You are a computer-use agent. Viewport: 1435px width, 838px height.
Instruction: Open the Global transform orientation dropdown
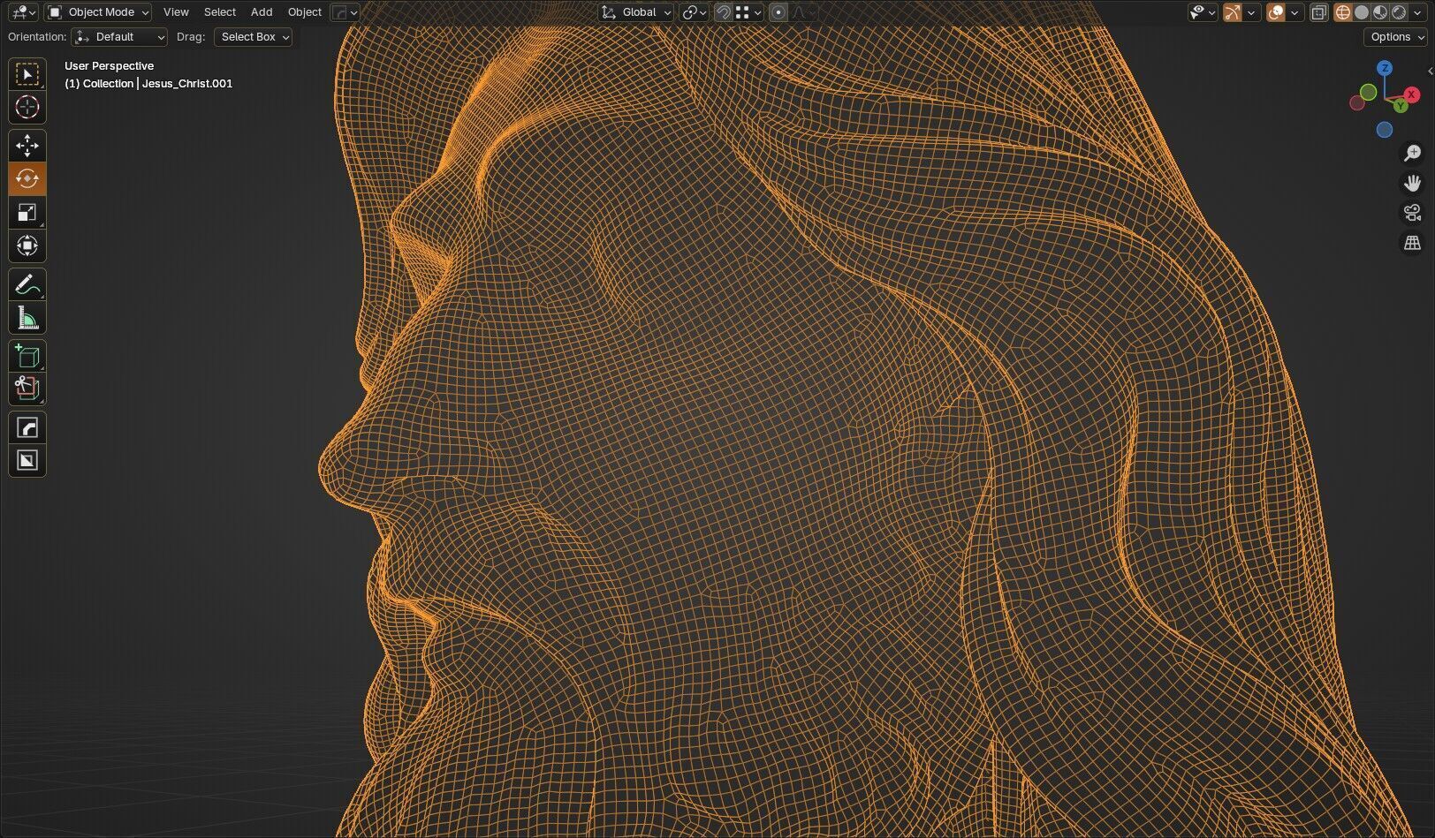pos(636,12)
